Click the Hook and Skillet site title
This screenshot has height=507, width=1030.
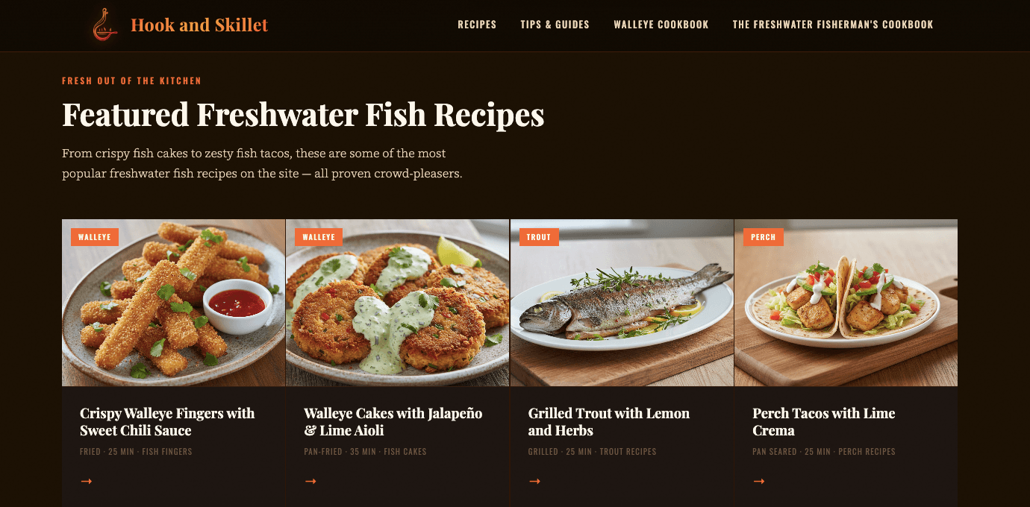pyautogui.click(x=199, y=25)
